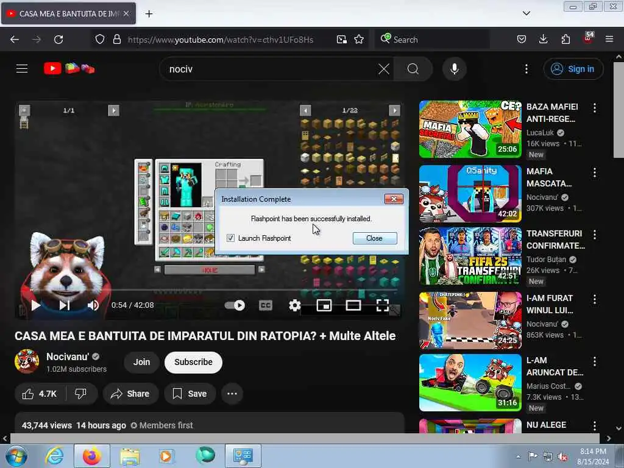Screen dimensions: 624x468
Task: Focus the Firefox Search box
Action: click(x=432, y=40)
